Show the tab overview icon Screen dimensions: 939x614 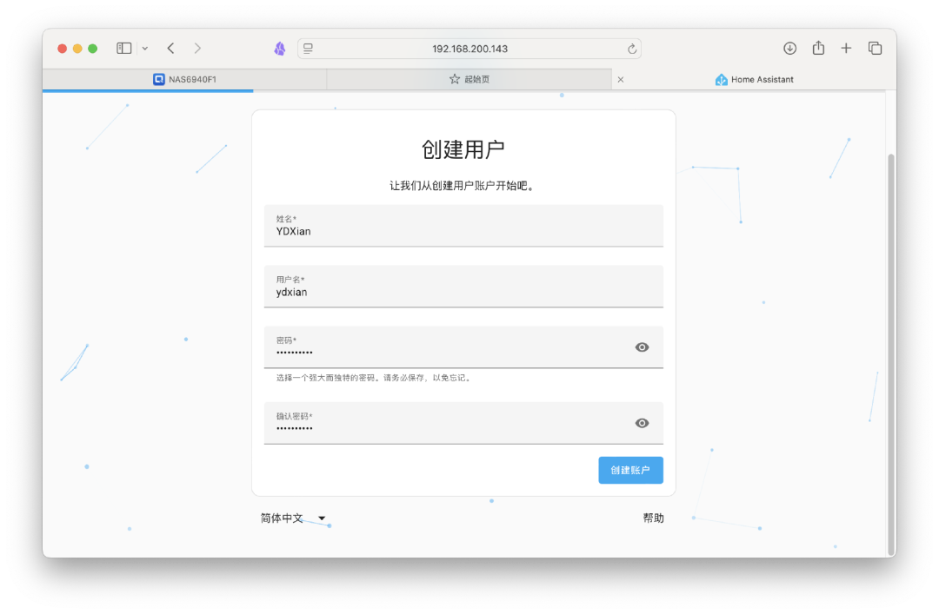(875, 49)
